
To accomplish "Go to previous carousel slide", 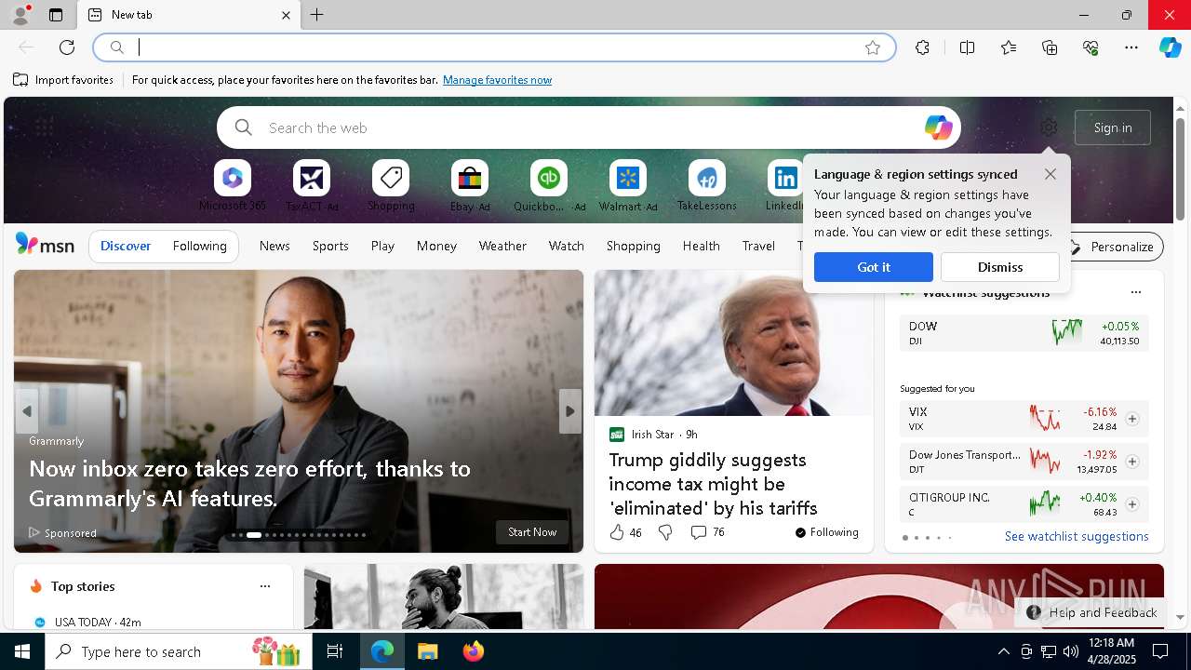I will click(x=27, y=411).
